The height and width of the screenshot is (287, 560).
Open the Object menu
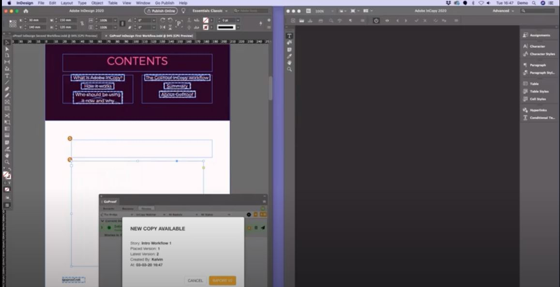97,3
